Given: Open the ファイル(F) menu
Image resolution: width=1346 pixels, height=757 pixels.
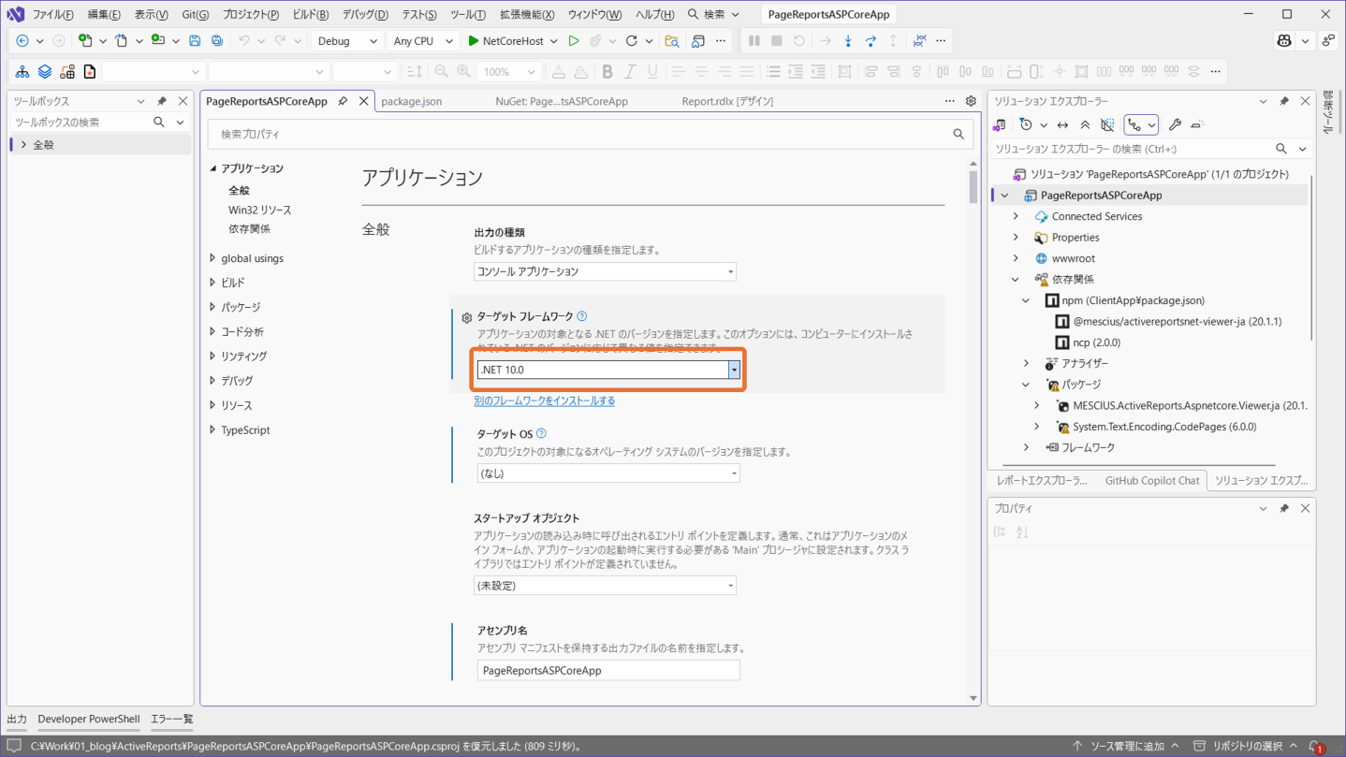Looking at the screenshot, I should pyautogui.click(x=52, y=14).
